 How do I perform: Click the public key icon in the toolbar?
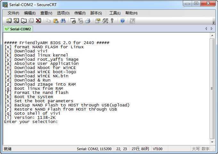click(112, 21)
